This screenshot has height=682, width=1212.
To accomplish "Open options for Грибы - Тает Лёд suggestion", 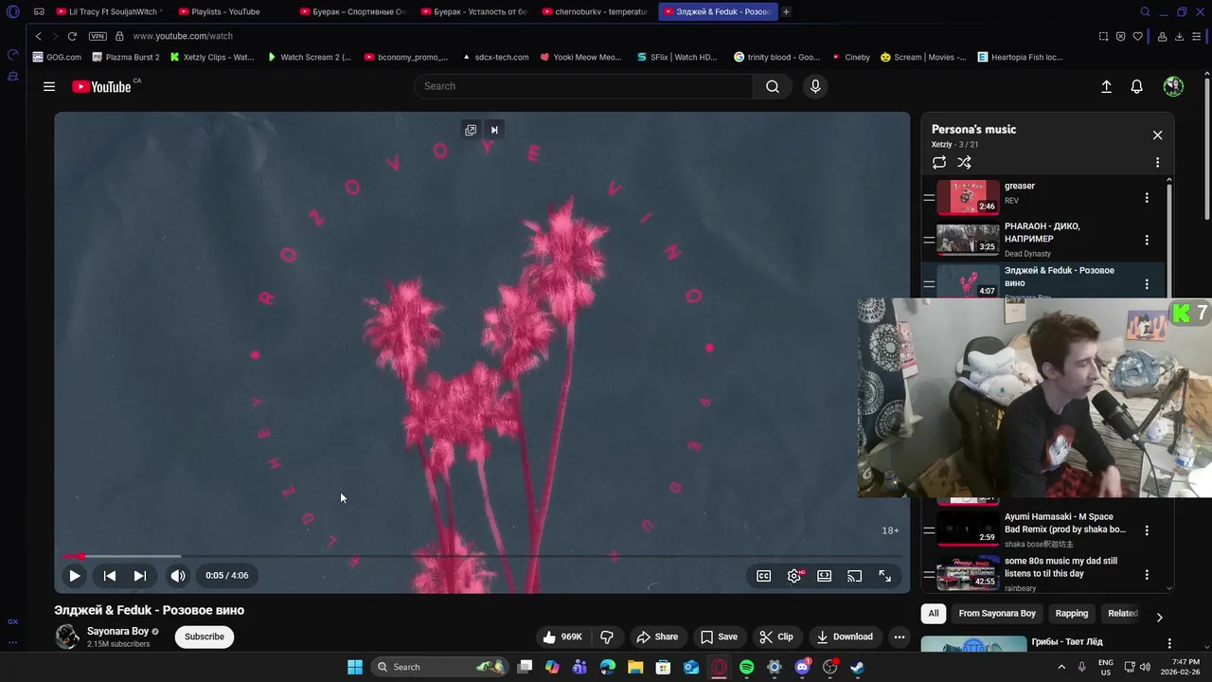I will click(1169, 644).
